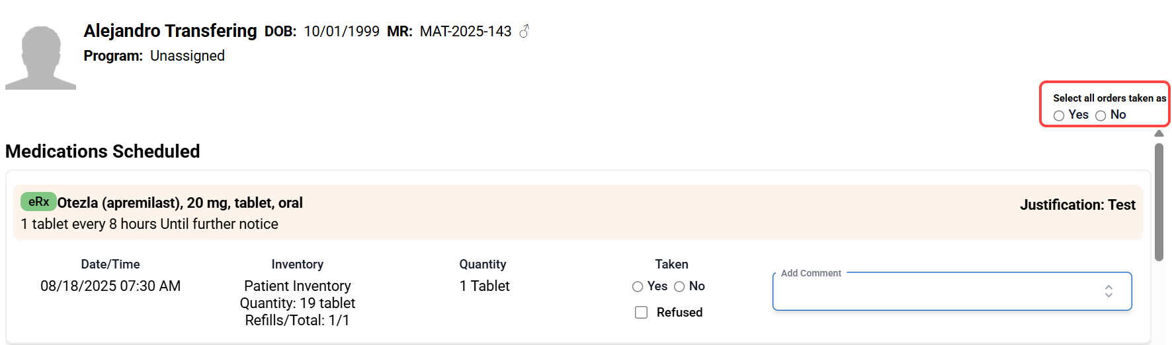
Task: Click the patient avatar silhouette
Action: pos(41,58)
